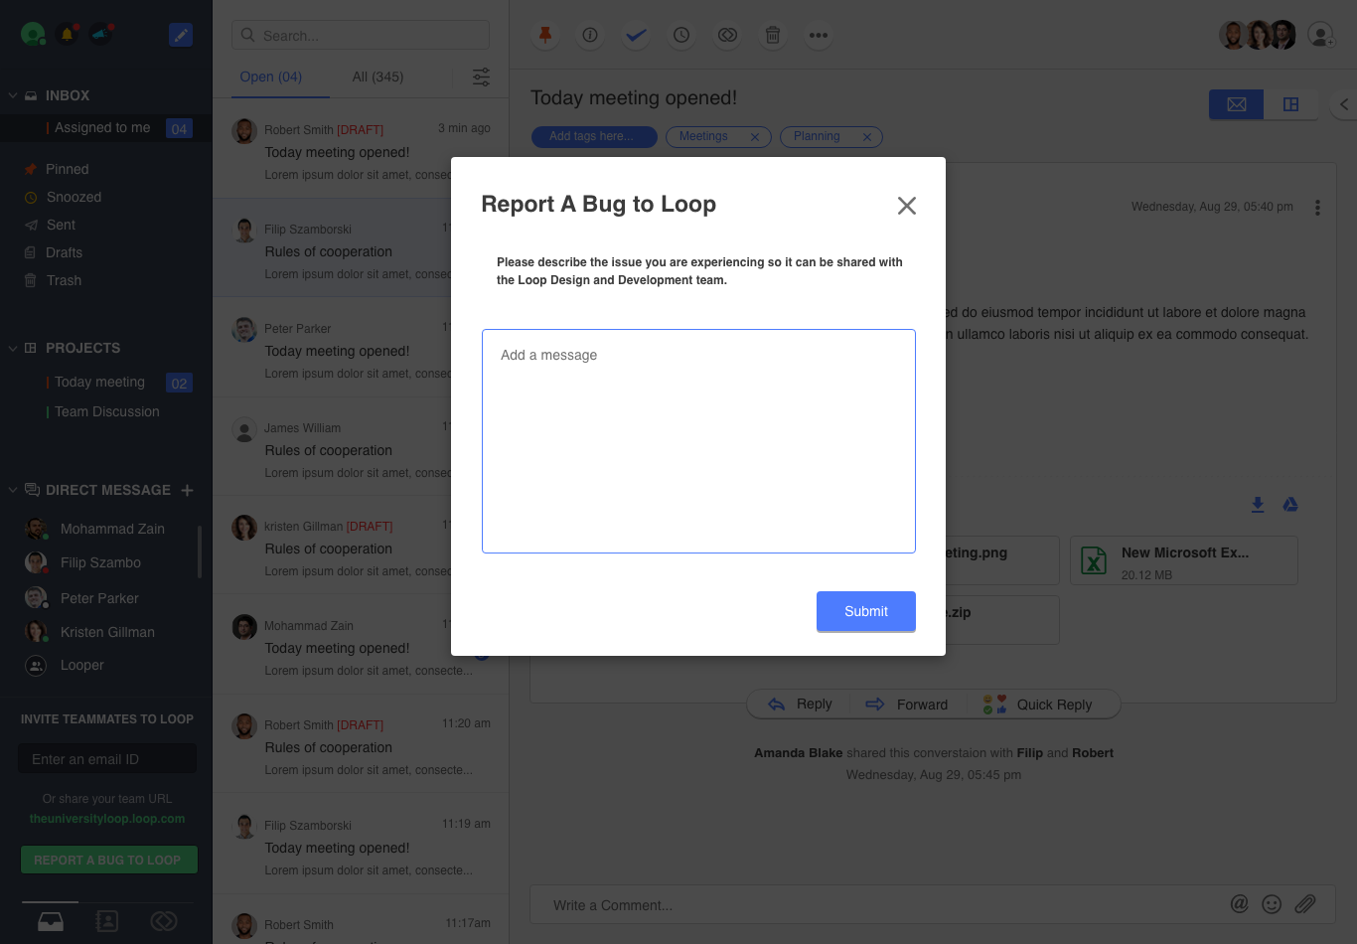Screen dimensions: 1357x944
Task: Open the Open (04) tab
Action: click(x=270, y=77)
